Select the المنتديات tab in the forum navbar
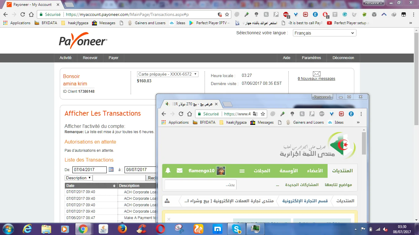Screen dimensions: 419x235 [343, 171]
